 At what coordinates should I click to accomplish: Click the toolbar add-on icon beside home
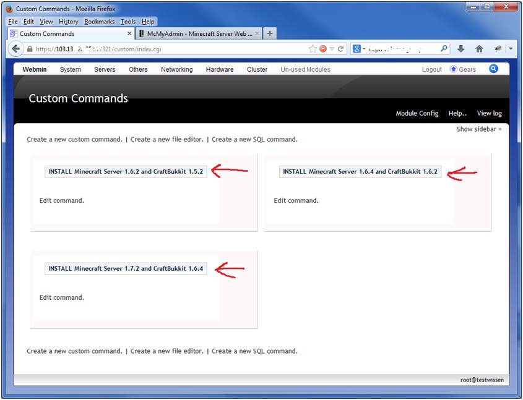tap(498, 49)
